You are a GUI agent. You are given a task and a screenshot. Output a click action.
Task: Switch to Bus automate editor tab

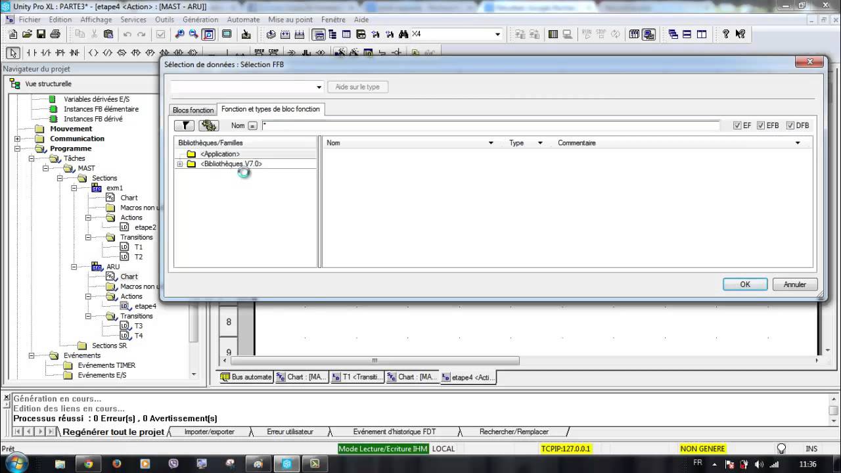click(x=246, y=377)
